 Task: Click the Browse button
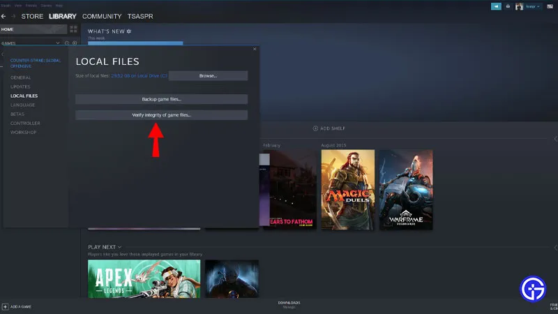click(x=208, y=76)
